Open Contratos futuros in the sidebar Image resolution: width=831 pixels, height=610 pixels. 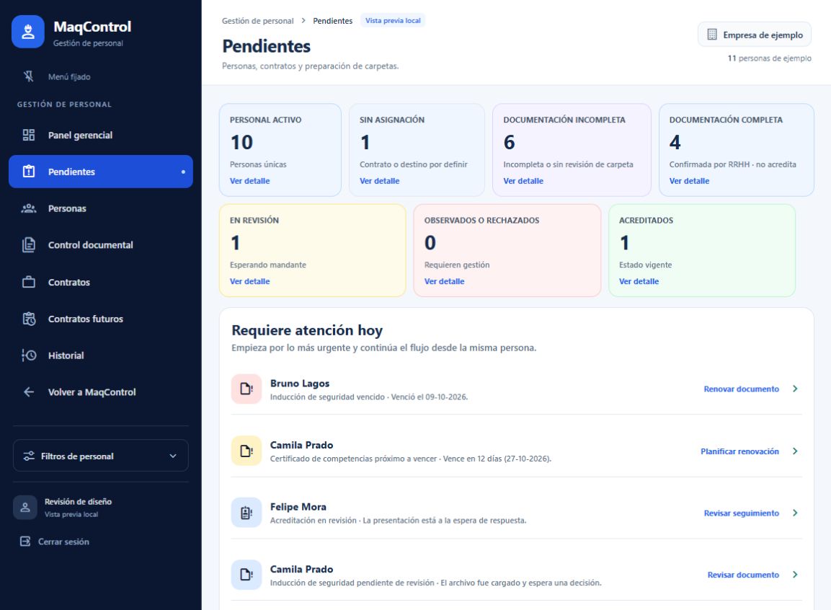point(101,319)
